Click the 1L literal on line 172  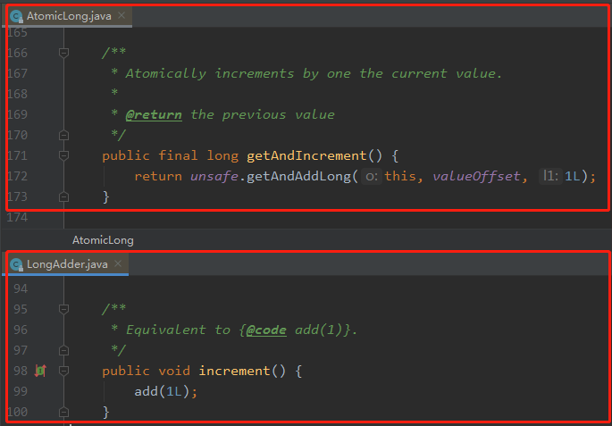click(573, 176)
